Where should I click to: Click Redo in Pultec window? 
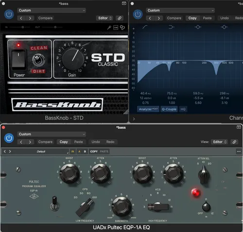click(110, 142)
